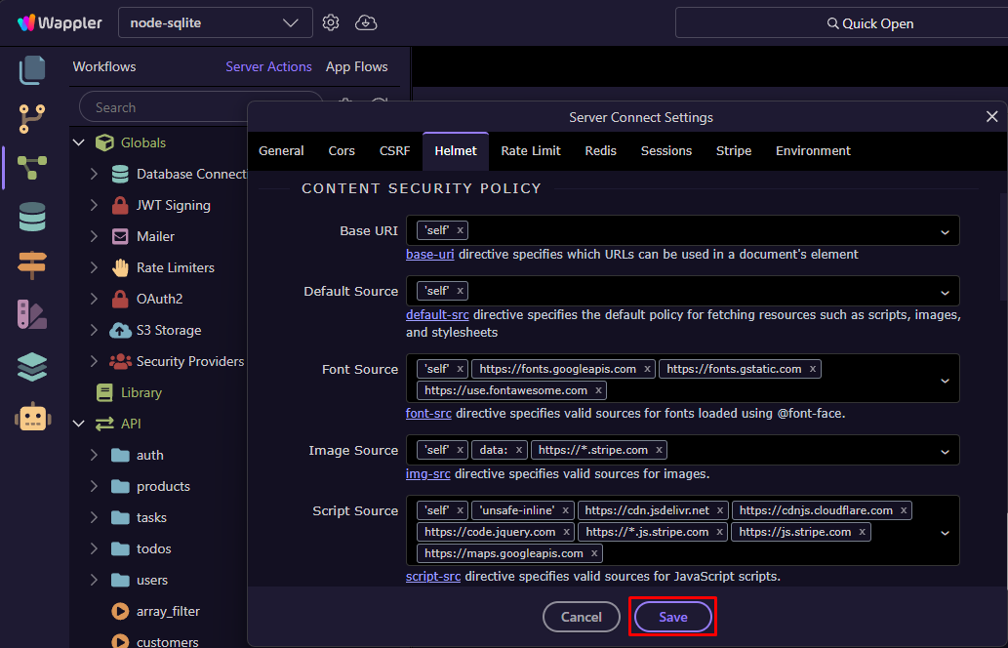
Task: Expand the Default Source dropdown arrow
Action: tap(945, 292)
